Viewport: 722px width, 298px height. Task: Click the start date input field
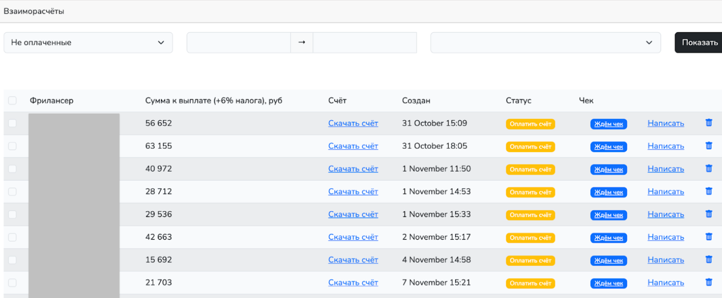click(239, 43)
